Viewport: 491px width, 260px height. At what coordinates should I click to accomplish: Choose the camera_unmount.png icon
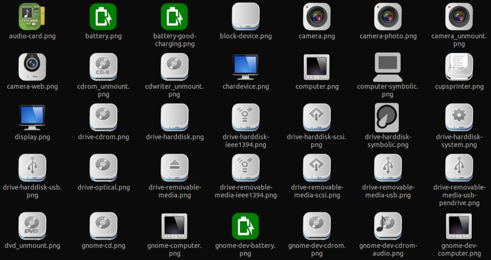(x=459, y=17)
